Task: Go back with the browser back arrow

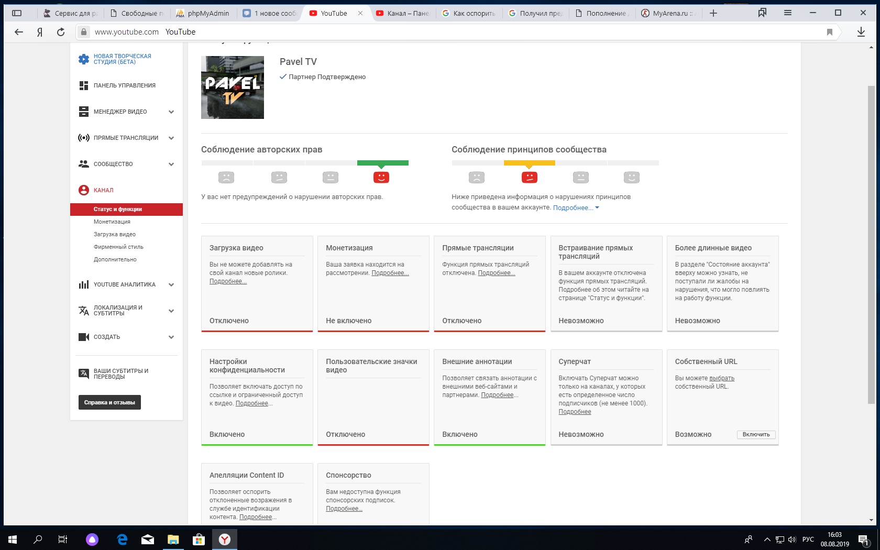Action: 19,32
